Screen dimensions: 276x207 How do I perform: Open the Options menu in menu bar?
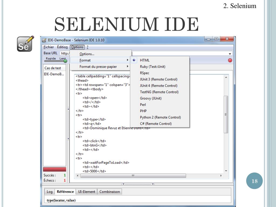click(77, 47)
